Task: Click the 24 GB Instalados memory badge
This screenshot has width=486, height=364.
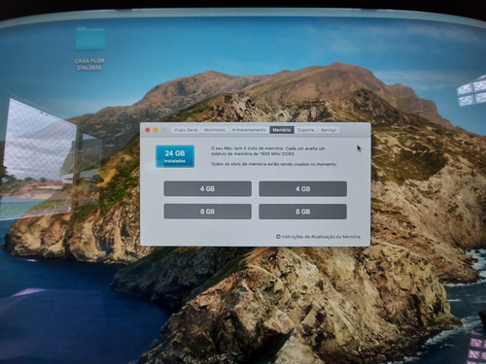Action: click(x=175, y=156)
